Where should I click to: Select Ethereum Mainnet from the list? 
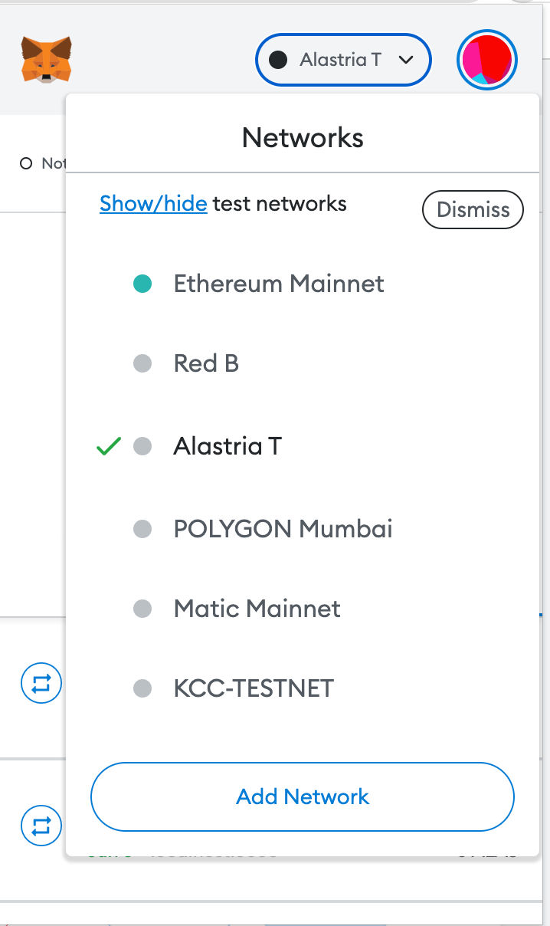tap(279, 283)
